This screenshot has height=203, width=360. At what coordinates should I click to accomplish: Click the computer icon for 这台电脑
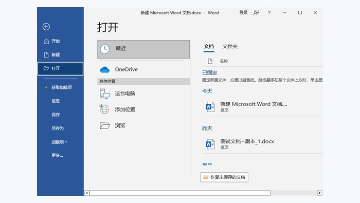pyautogui.click(x=104, y=94)
